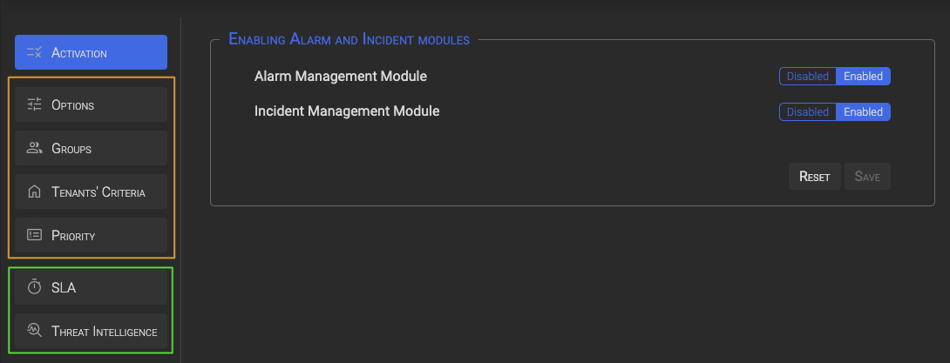Click the Activation checklist icon
Screen dimensions: 950x363
(35, 53)
